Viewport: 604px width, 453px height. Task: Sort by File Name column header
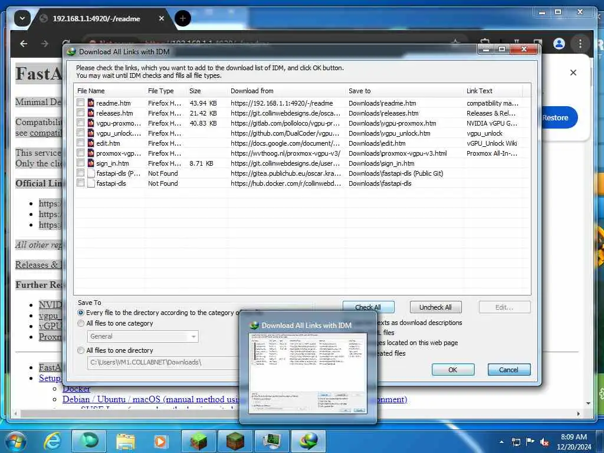pyautogui.click(x=91, y=91)
